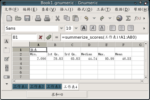The height and width of the screenshot is (100, 150).
Task: Create a new workbook with New icon
Action: (x=9, y=18)
